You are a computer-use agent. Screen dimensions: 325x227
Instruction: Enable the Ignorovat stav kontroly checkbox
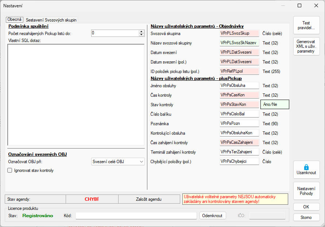pos(10,170)
